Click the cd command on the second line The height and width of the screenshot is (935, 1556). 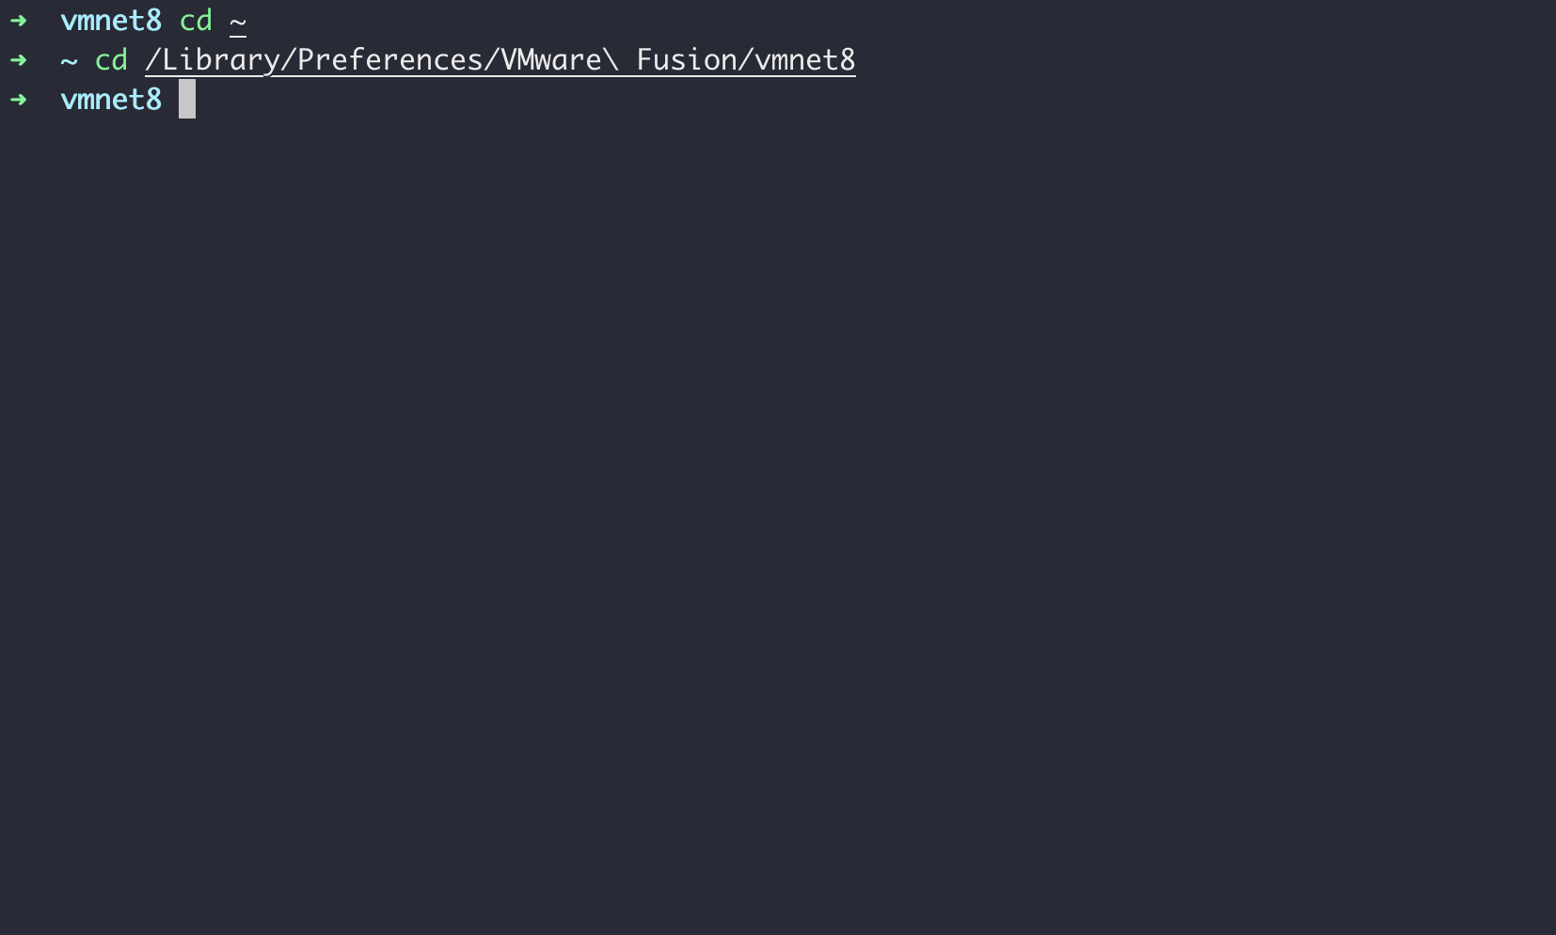(111, 60)
